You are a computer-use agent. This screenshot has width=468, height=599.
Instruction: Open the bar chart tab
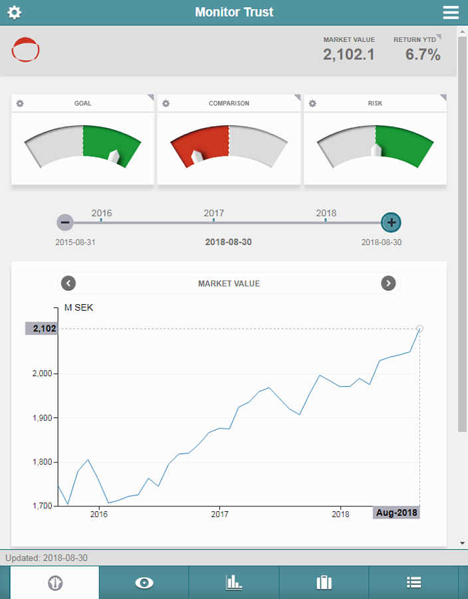pyautogui.click(x=234, y=582)
